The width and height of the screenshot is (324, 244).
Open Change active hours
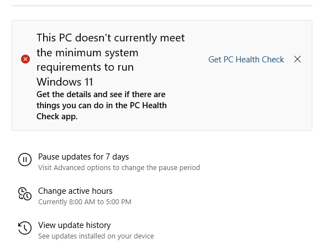point(75,191)
